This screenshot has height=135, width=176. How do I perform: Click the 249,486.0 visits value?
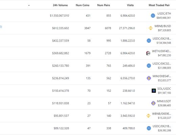click(129, 65)
